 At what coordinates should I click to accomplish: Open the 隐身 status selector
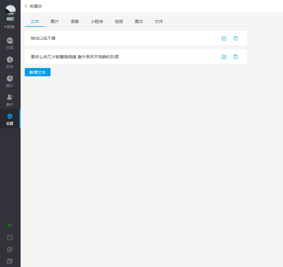pos(9,27)
